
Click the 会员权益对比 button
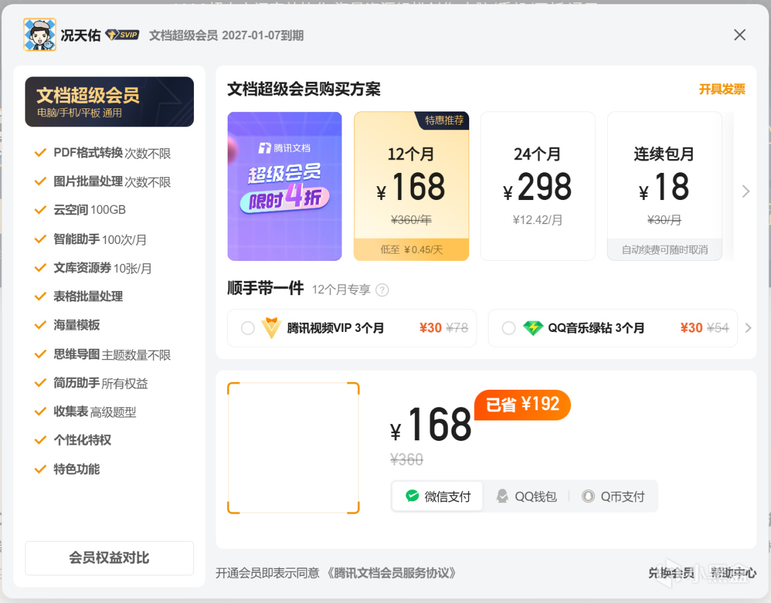(x=109, y=558)
